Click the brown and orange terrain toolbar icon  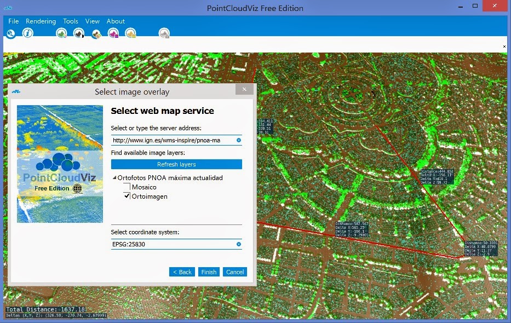click(x=96, y=33)
